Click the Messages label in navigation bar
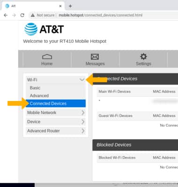The image size is (178, 187). coord(95,64)
